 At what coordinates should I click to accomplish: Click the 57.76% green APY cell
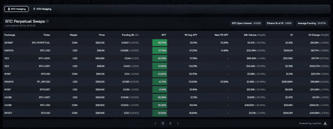160,50
